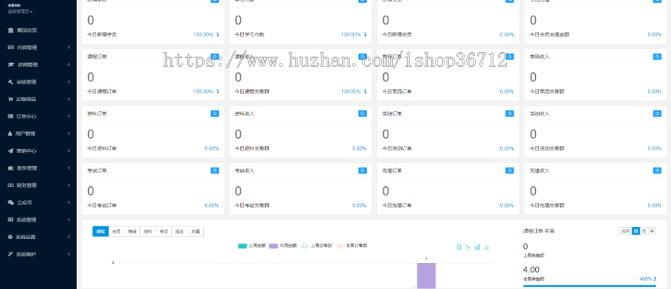Switch to the 资料 chart tab
This screenshot has height=289, width=671.
pyautogui.click(x=148, y=232)
